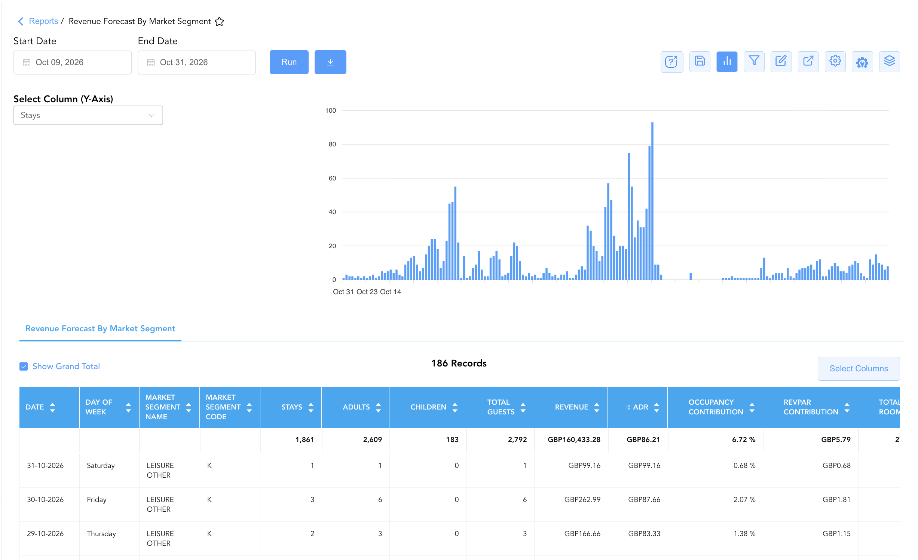918x560 pixels.
Task: Open the Select Columns button
Action: pos(859,369)
